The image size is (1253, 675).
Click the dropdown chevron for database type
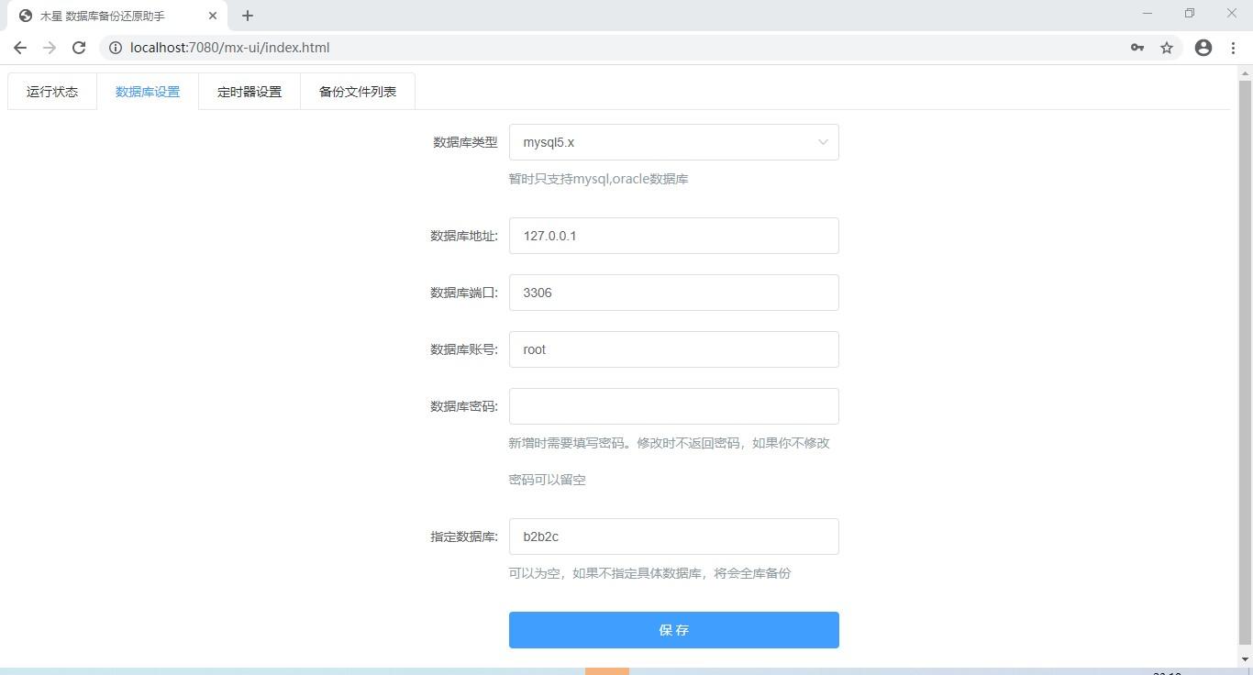tap(823, 142)
